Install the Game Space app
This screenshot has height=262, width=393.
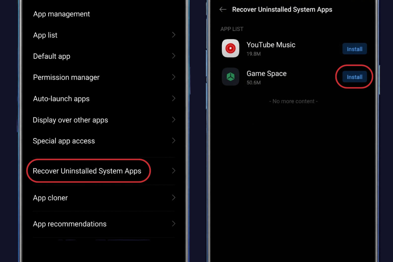pos(354,77)
